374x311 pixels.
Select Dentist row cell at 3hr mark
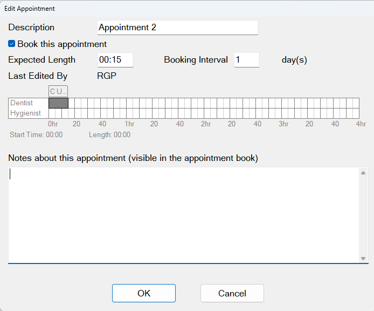click(x=285, y=103)
